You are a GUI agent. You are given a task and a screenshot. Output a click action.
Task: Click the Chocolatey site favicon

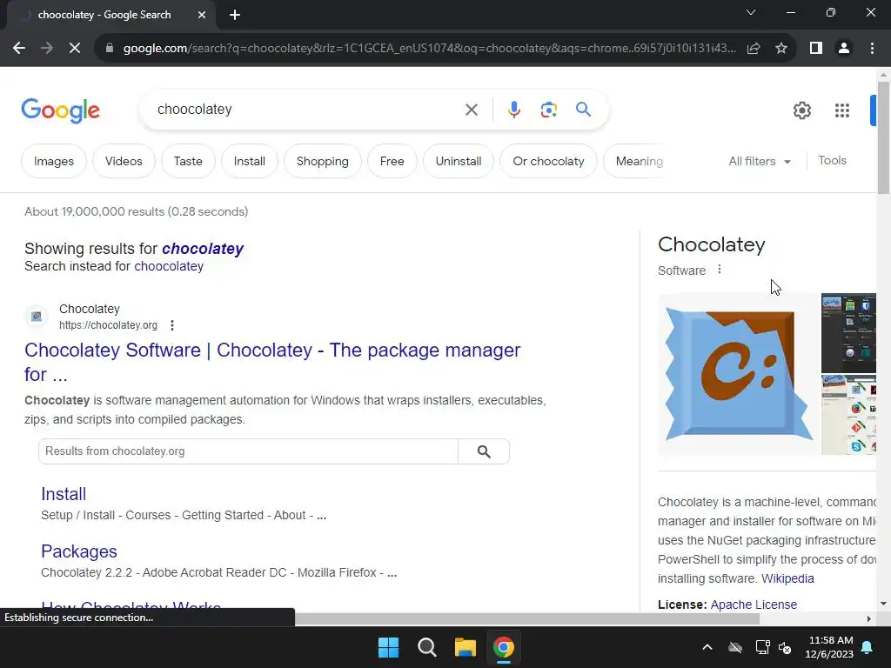pos(37,317)
